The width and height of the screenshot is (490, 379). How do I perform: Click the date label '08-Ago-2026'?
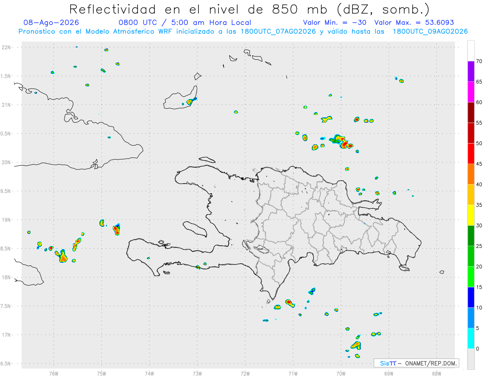[x=51, y=22]
